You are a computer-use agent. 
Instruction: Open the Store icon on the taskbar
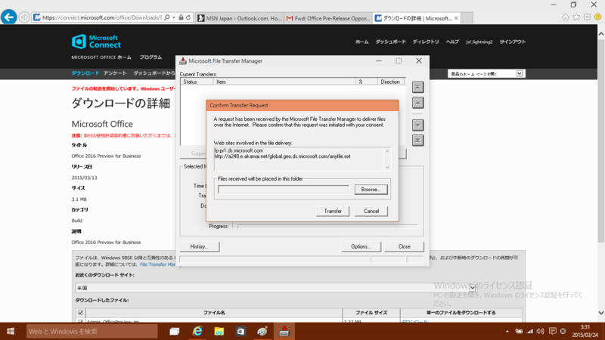pyautogui.click(x=240, y=331)
